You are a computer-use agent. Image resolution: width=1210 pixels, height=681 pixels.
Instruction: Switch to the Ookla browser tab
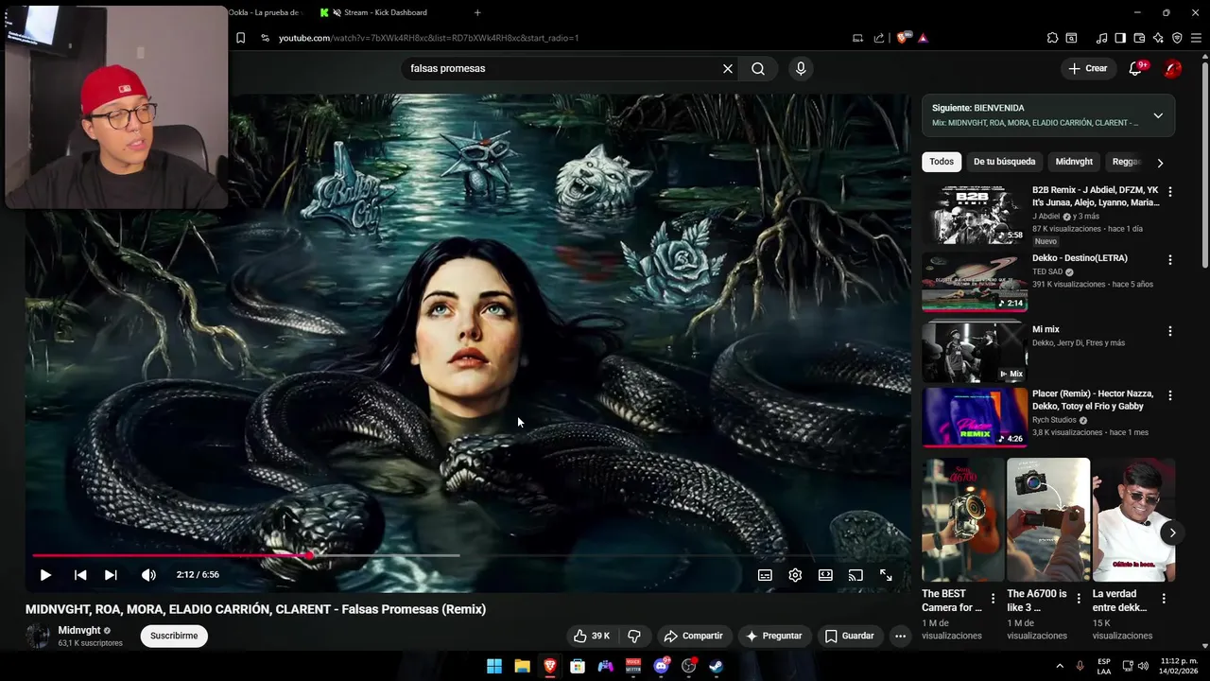point(264,12)
